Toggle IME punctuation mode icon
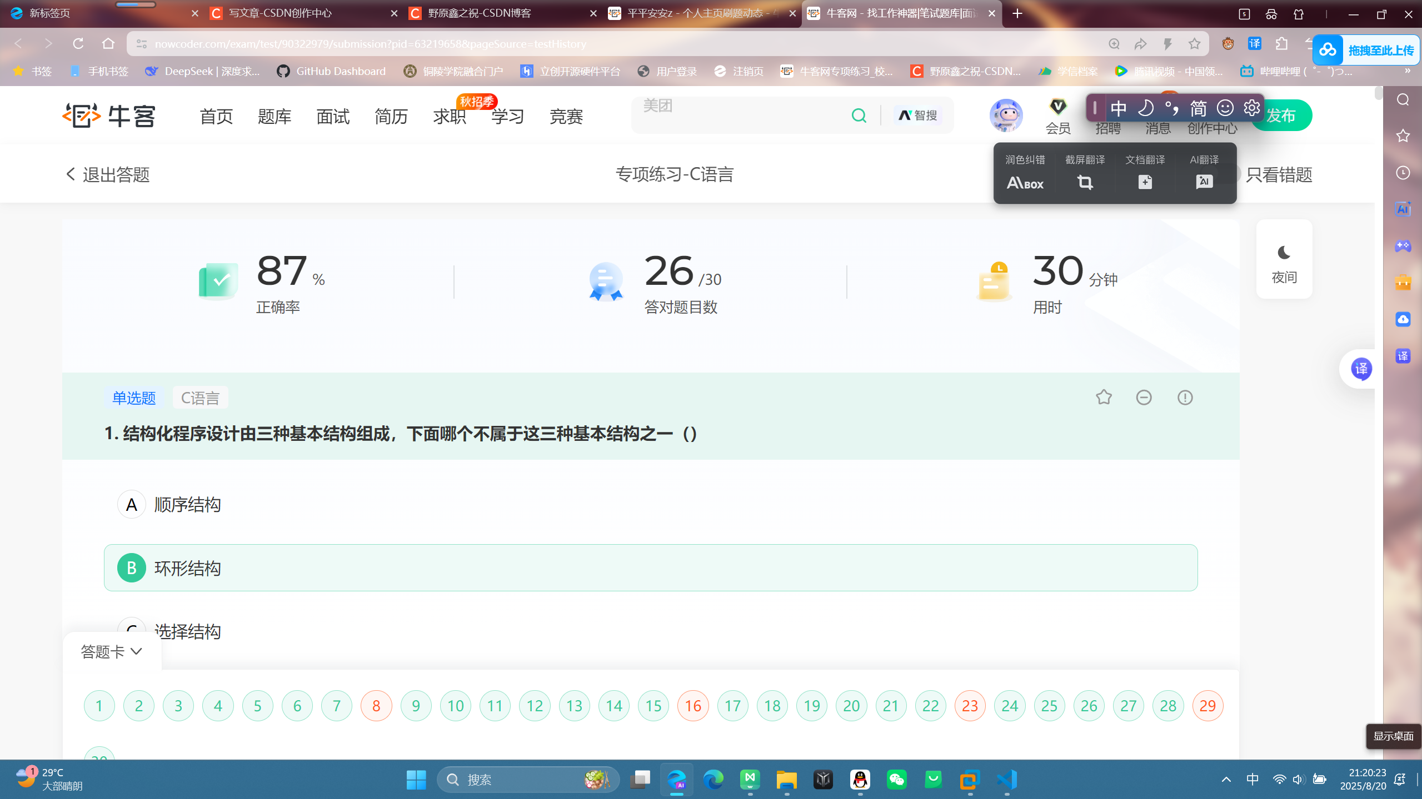Viewport: 1422px width, 799px height. [1171, 108]
